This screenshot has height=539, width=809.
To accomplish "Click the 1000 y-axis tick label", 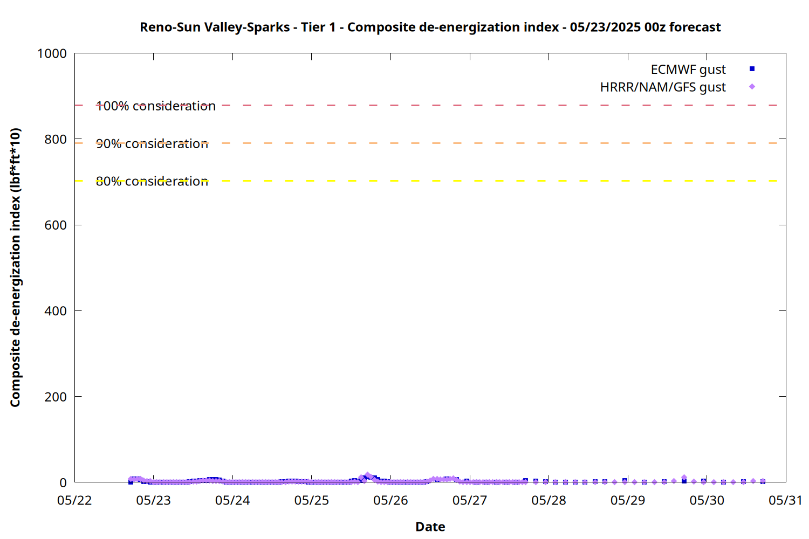I will [x=52, y=53].
